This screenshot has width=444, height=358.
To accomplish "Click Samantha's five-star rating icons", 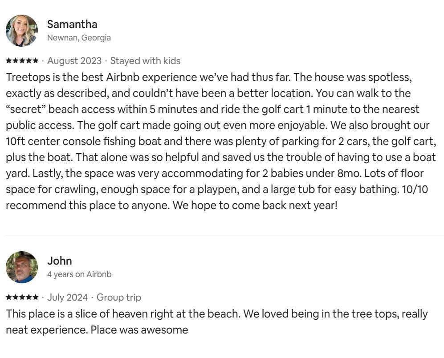I will [x=22, y=60].
